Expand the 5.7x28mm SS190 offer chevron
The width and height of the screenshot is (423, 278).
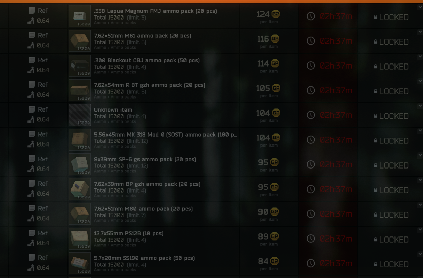420,254
